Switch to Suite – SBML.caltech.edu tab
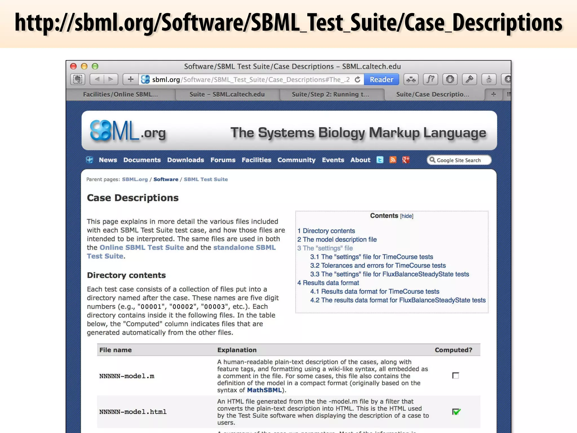 click(227, 94)
